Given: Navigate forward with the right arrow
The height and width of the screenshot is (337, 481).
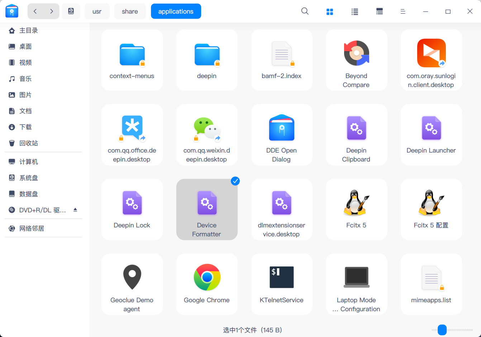Looking at the screenshot, I should 51,11.
